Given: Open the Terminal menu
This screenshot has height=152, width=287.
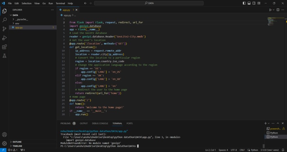Looking at the screenshot, I should (x=60, y=3).
